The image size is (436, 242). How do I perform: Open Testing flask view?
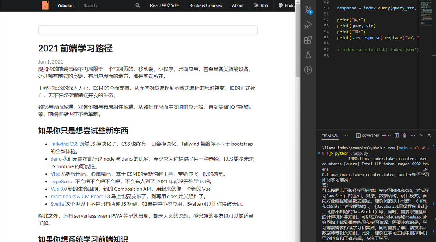[308, 55]
